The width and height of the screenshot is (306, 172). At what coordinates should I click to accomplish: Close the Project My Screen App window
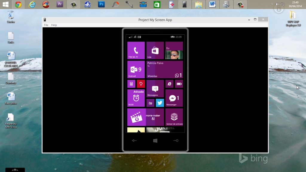(x=263, y=19)
